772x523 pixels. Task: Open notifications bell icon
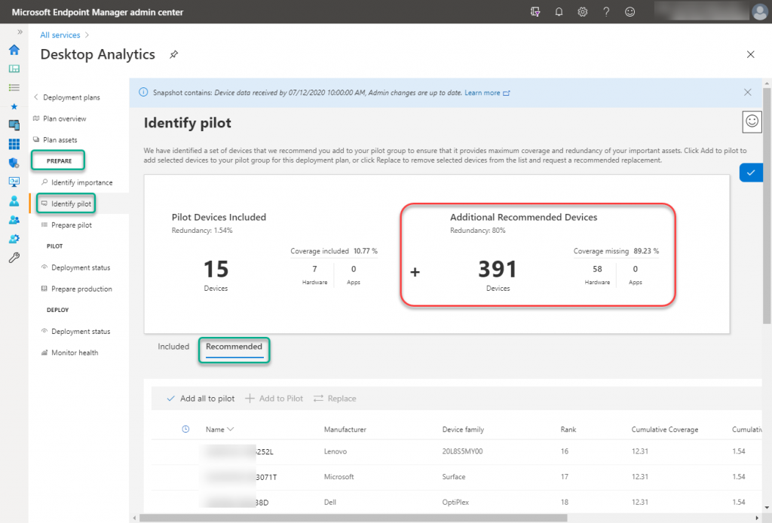click(x=559, y=12)
